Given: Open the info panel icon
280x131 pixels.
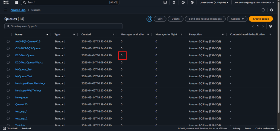Looking at the screenshot, I should tap(263, 10).
